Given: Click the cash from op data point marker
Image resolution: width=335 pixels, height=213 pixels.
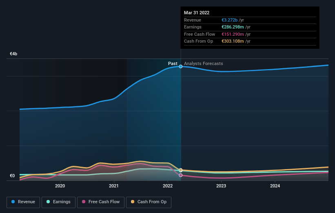Looking at the screenshot, I should click(x=180, y=170).
